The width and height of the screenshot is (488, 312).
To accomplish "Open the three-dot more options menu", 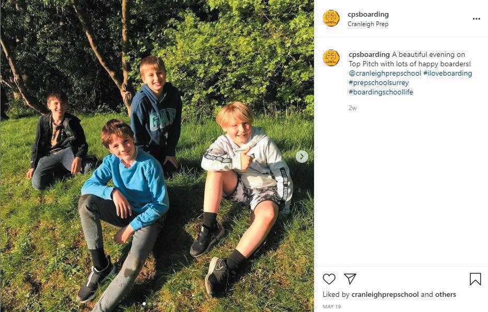I will 476,19.
